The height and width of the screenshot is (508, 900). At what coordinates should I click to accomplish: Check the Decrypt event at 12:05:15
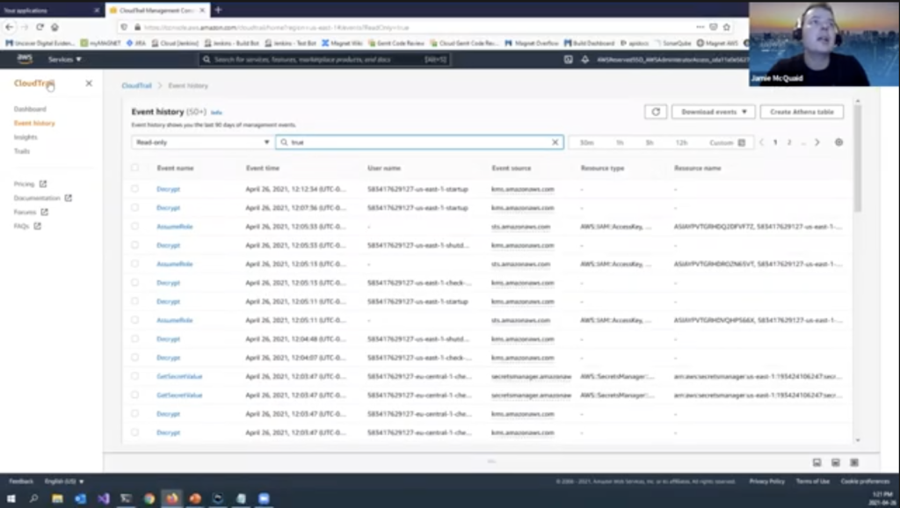coord(134,282)
